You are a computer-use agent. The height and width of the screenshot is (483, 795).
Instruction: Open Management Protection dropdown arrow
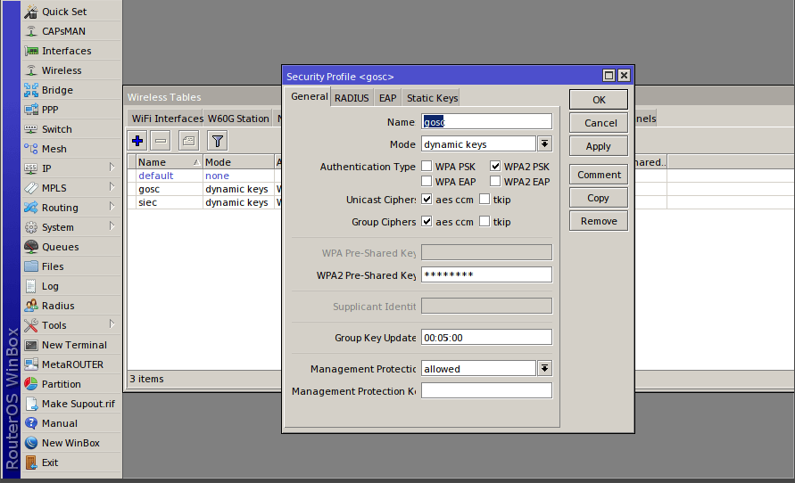(544, 369)
